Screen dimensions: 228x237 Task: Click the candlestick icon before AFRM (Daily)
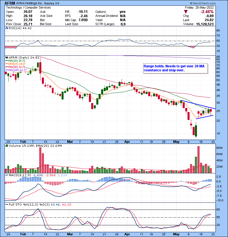tap(7, 57)
